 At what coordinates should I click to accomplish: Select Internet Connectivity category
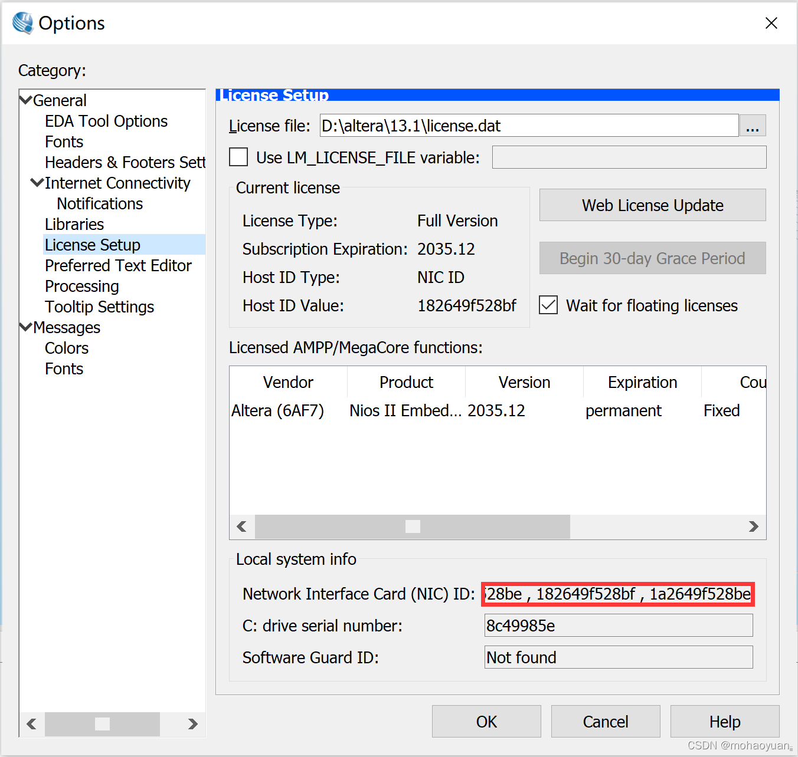117,183
